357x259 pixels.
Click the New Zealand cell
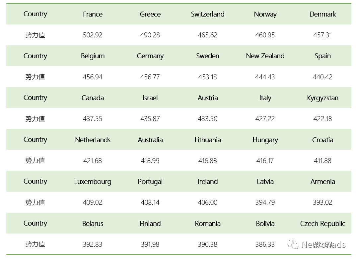point(265,56)
